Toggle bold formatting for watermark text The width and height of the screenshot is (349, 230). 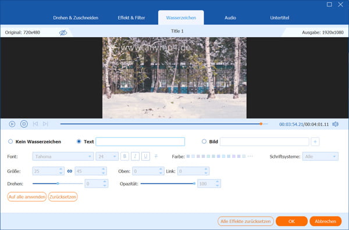[124, 156]
